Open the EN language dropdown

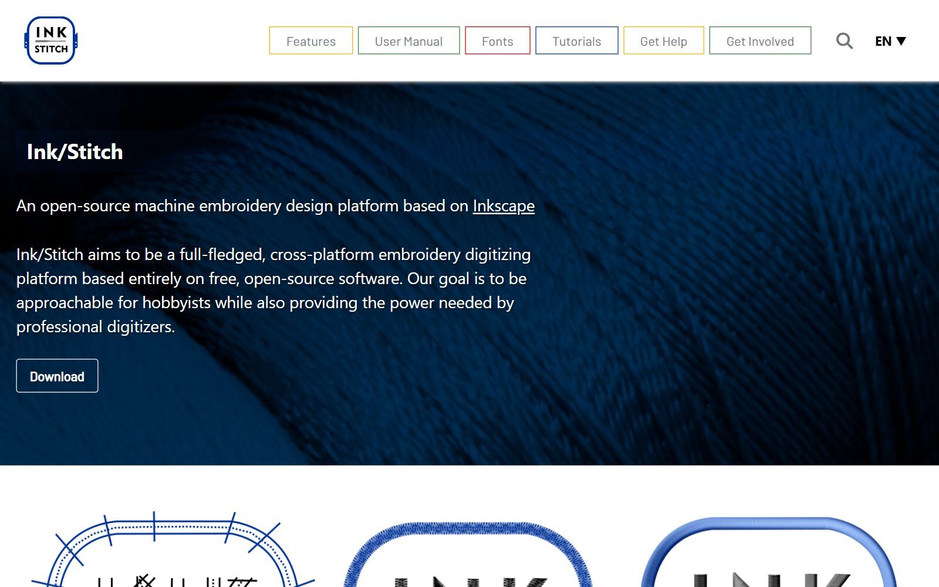pyautogui.click(x=890, y=41)
